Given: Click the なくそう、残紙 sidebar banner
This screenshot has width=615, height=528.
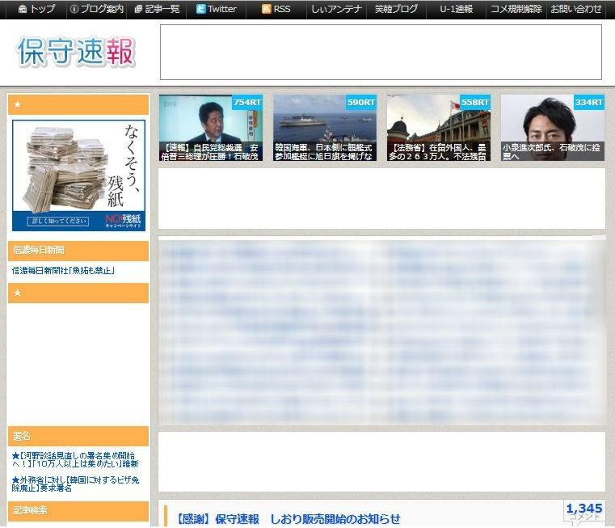Looking at the screenshot, I should [78, 175].
